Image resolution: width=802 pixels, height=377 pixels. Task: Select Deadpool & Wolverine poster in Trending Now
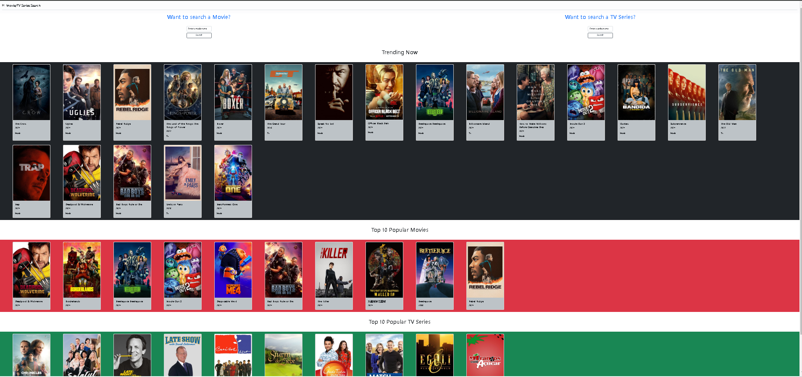click(82, 173)
